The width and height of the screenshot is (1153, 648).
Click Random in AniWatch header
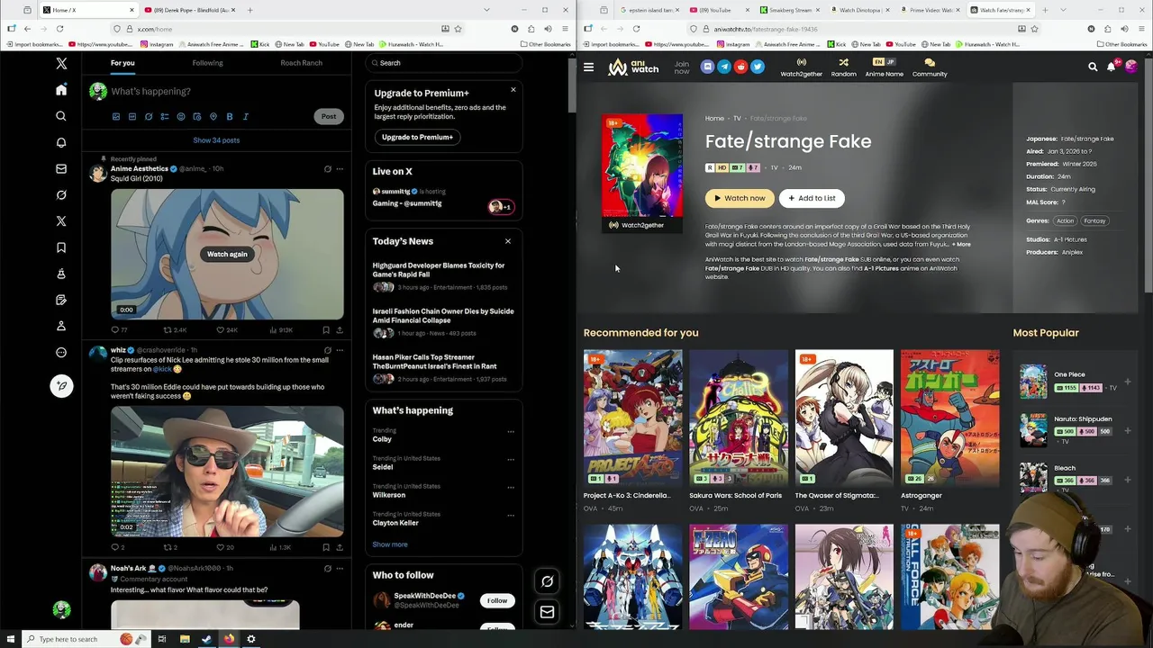click(843, 67)
